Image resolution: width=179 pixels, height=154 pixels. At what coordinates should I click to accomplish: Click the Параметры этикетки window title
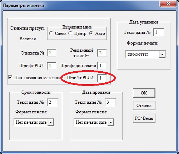pyautogui.click(x=23, y=5)
